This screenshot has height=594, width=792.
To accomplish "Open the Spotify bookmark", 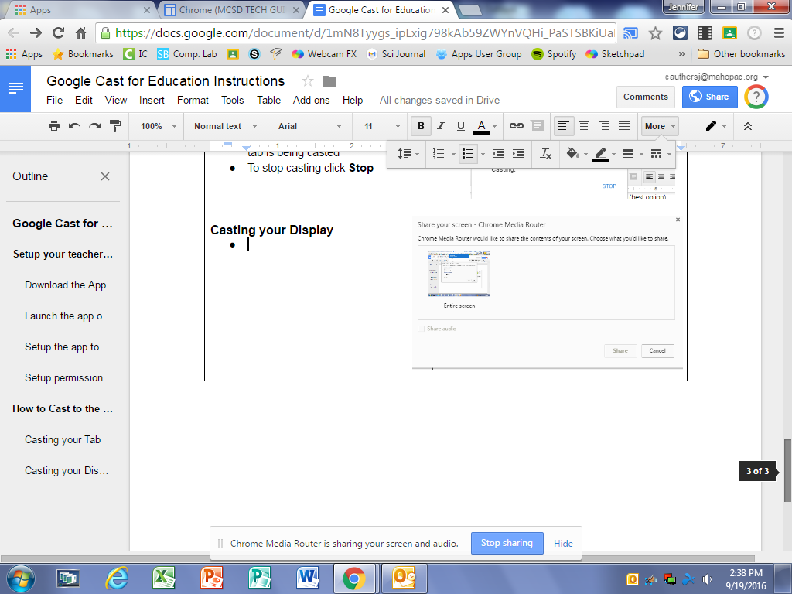I will (554, 54).
